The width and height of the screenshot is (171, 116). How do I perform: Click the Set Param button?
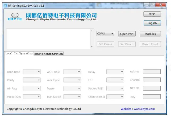tap(127, 44)
